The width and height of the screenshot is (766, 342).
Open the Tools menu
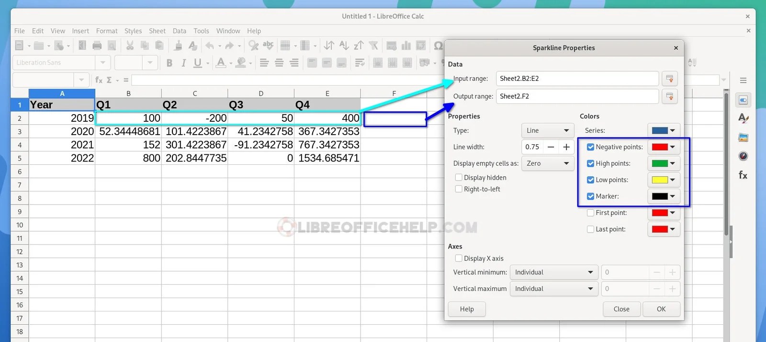pyautogui.click(x=201, y=31)
